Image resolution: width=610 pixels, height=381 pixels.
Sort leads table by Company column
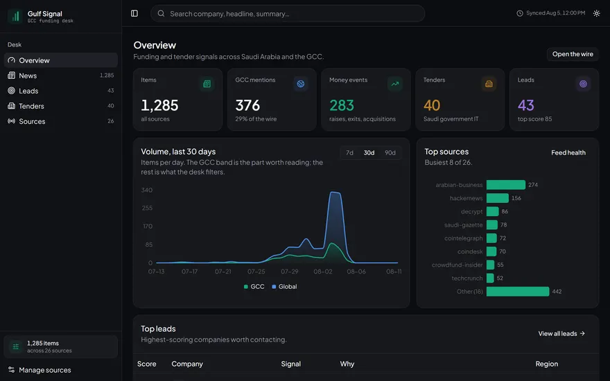pos(187,364)
